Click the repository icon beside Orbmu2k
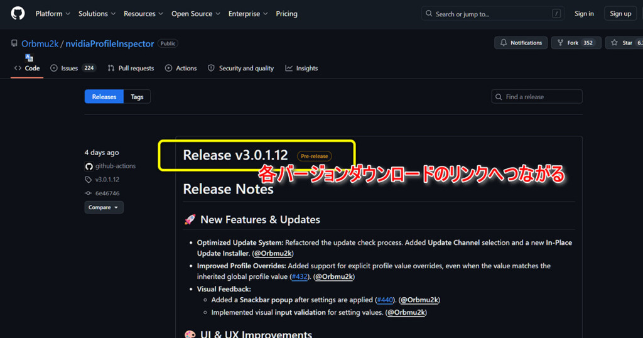The height and width of the screenshot is (338, 643). click(14, 43)
